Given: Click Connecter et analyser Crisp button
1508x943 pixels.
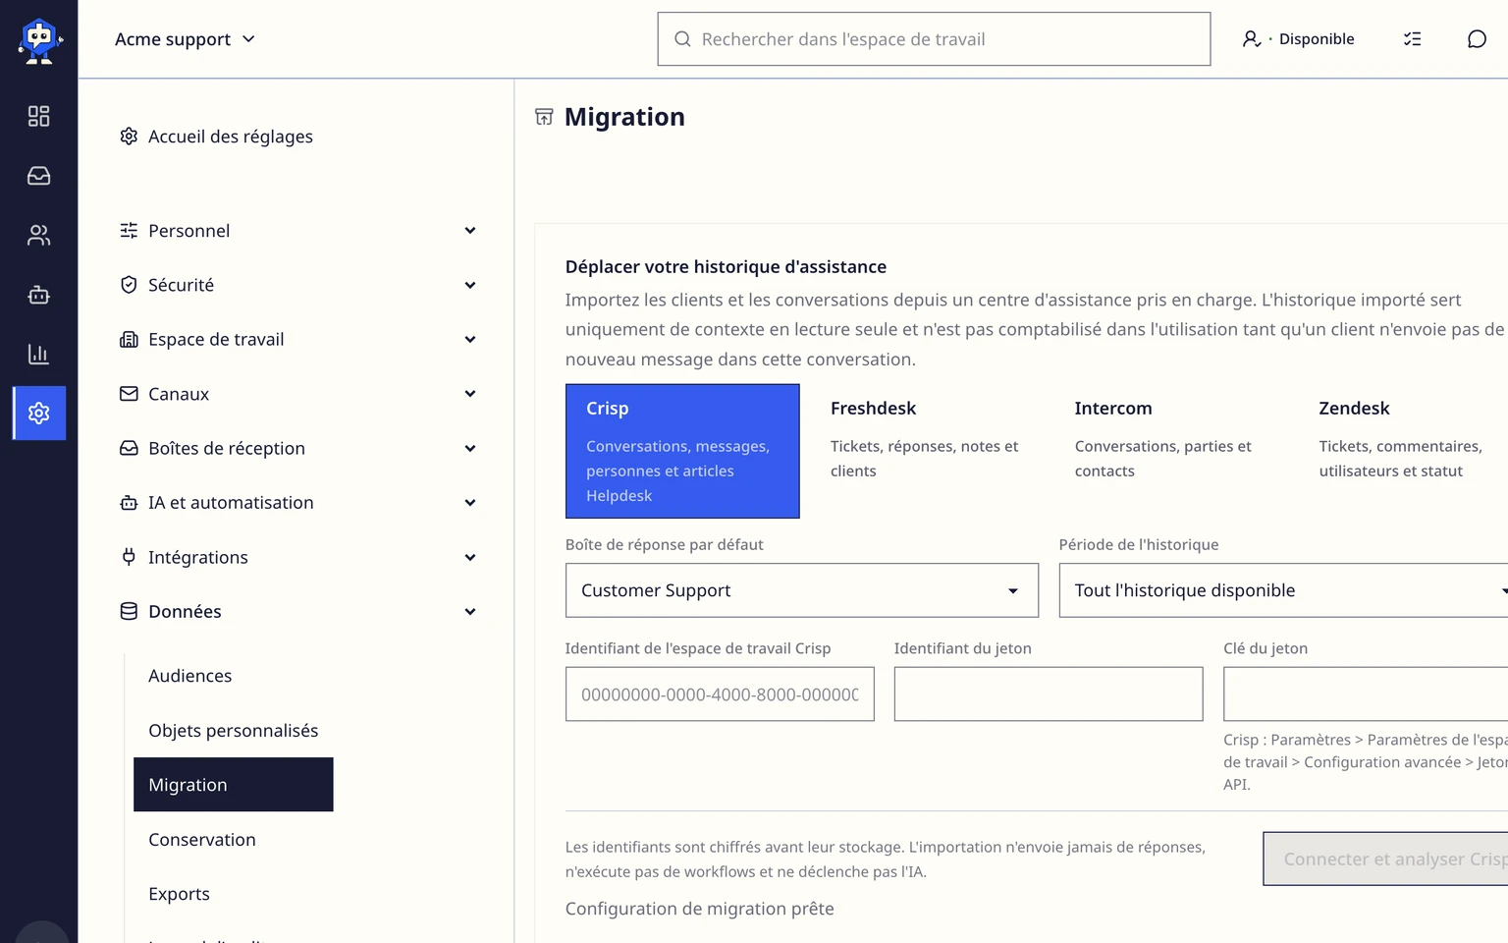Looking at the screenshot, I should click(1385, 859).
